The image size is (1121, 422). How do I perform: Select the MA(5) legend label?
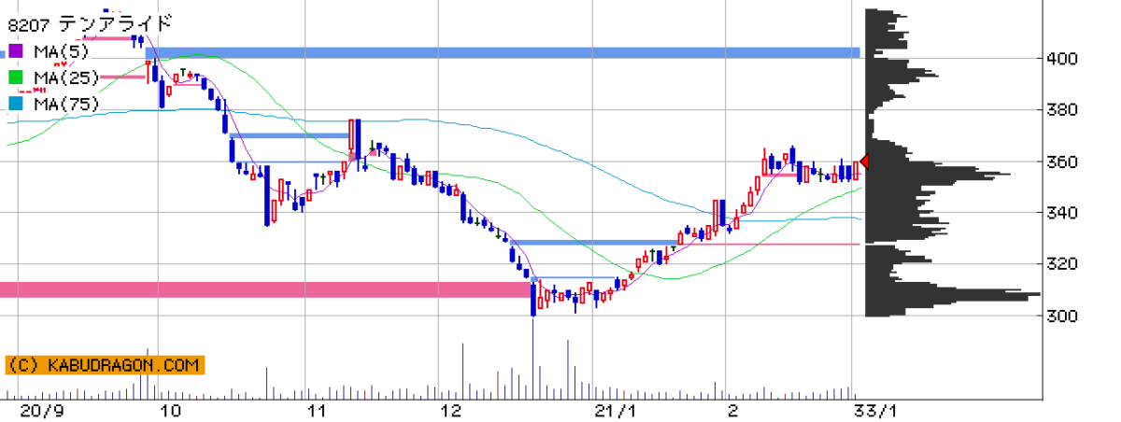coord(60,50)
